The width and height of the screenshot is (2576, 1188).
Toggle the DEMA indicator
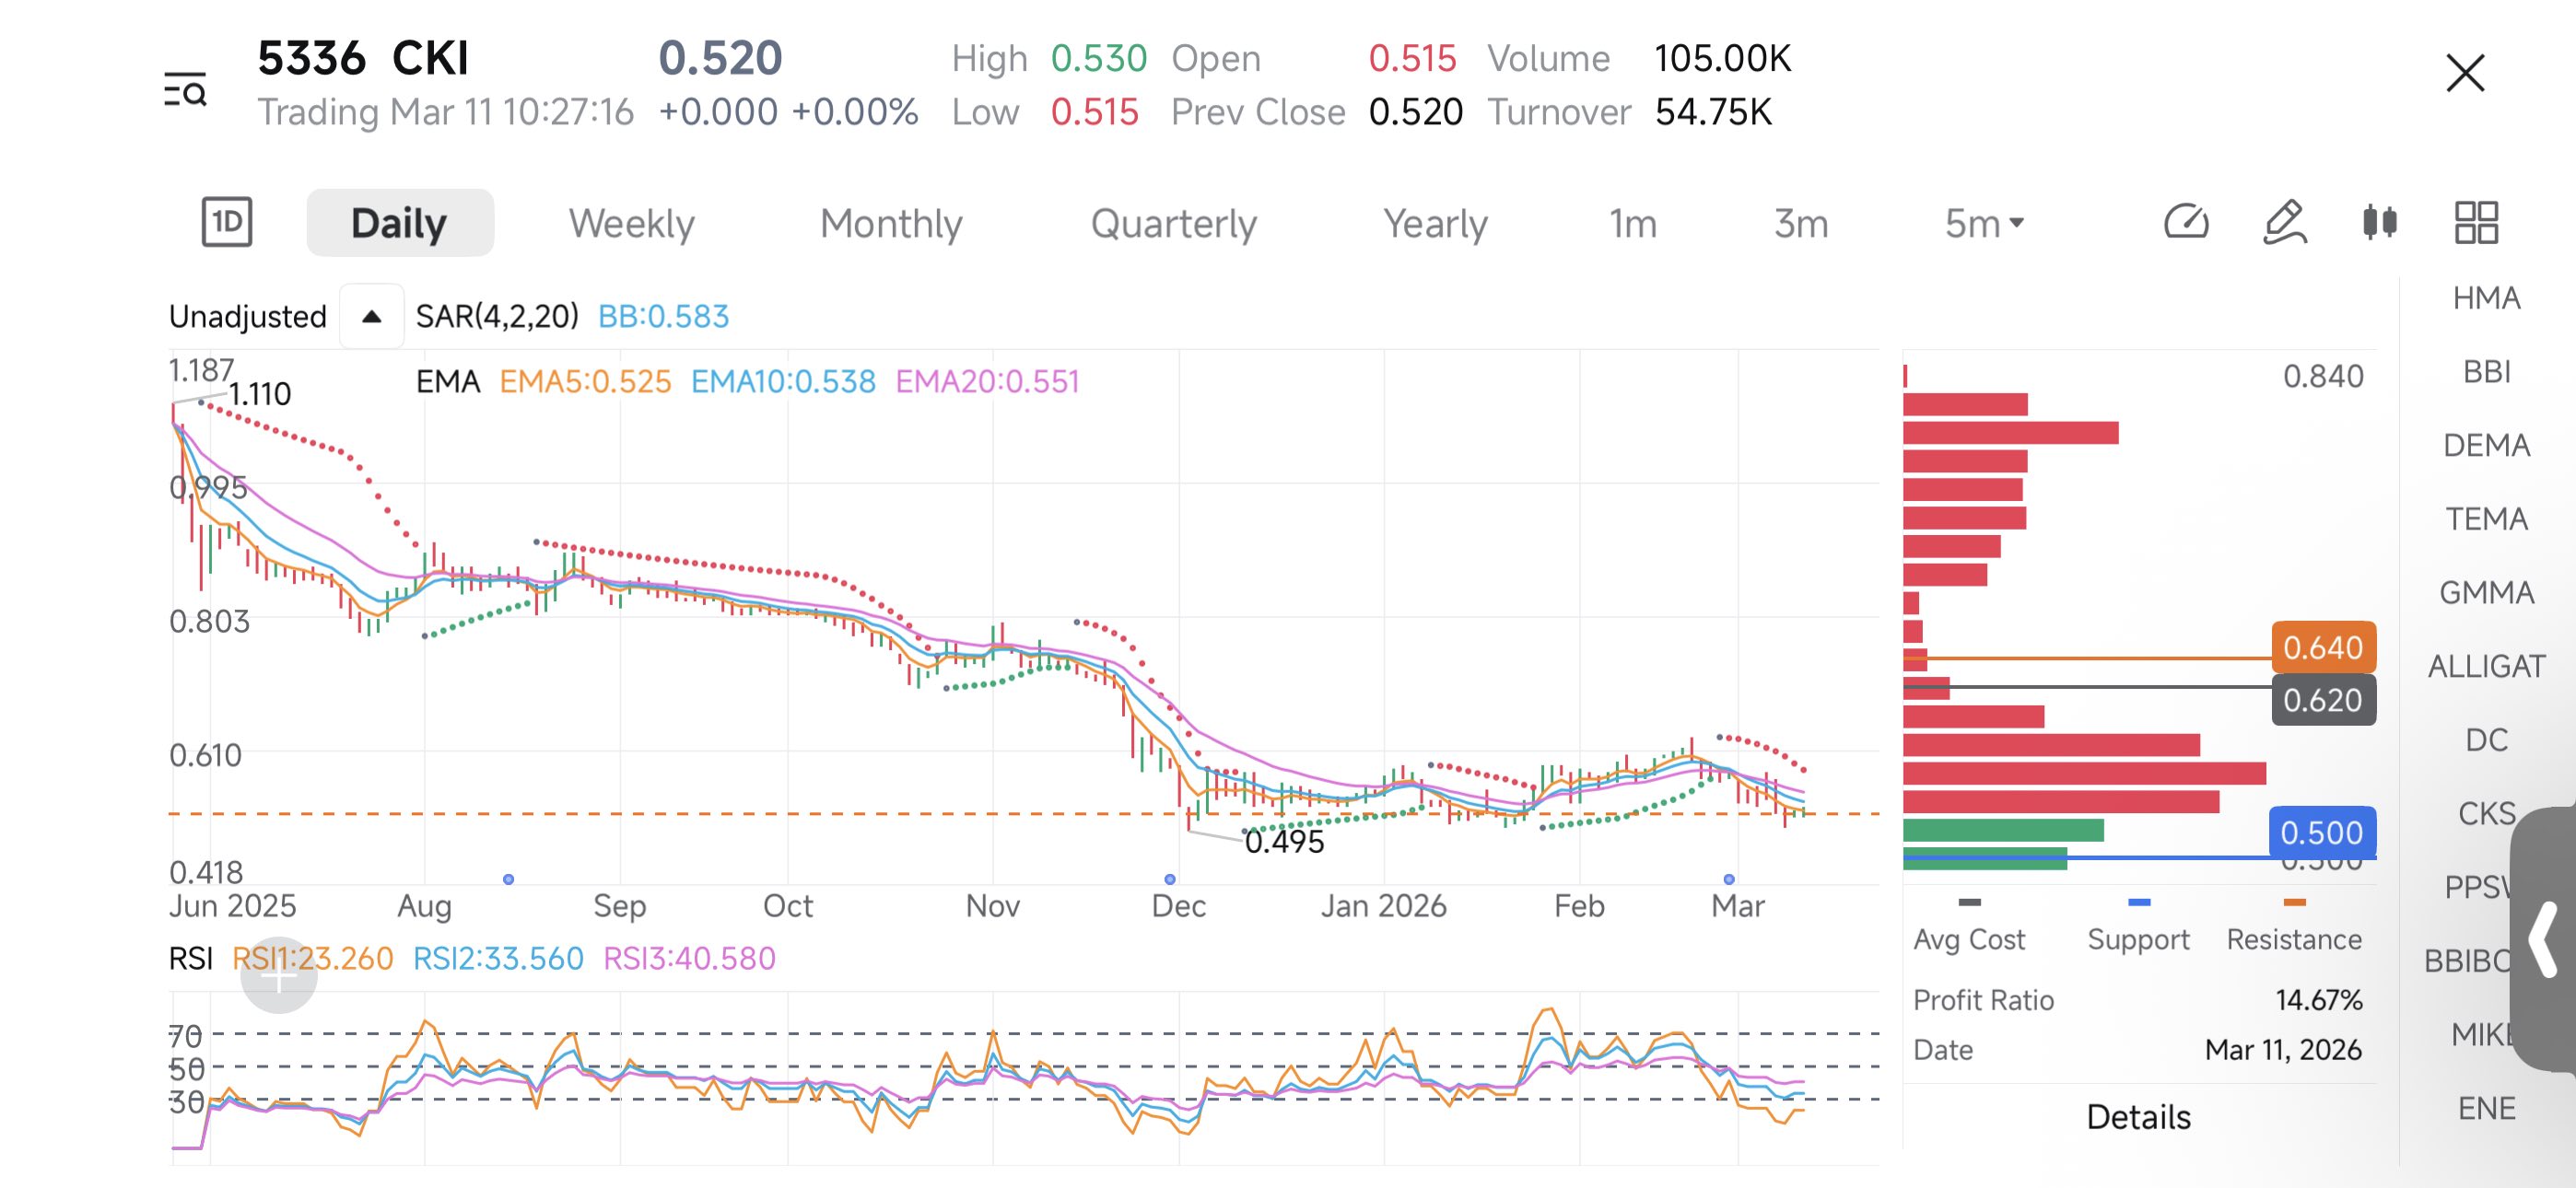pyautogui.click(x=2486, y=445)
